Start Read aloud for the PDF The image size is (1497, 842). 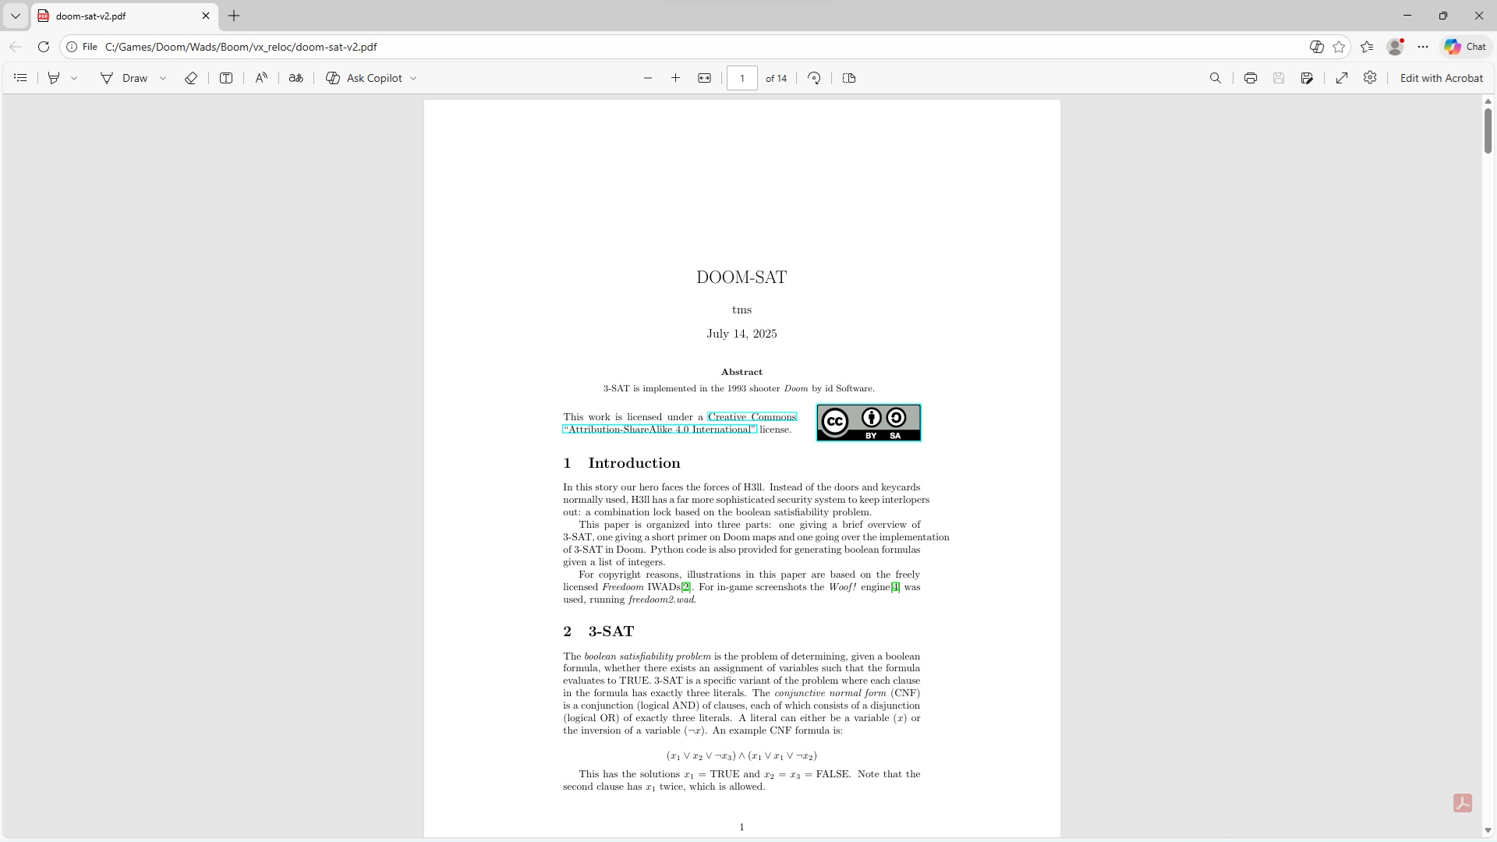(x=261, y=78)
